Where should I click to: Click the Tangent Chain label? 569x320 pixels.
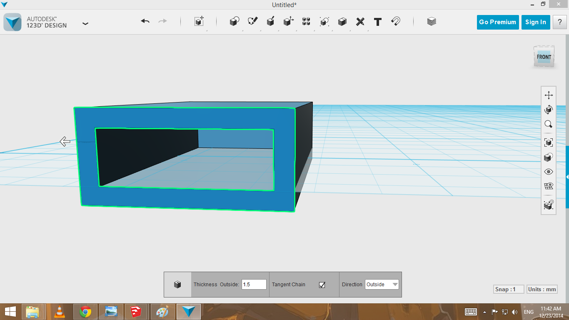(x=289, y=285)
